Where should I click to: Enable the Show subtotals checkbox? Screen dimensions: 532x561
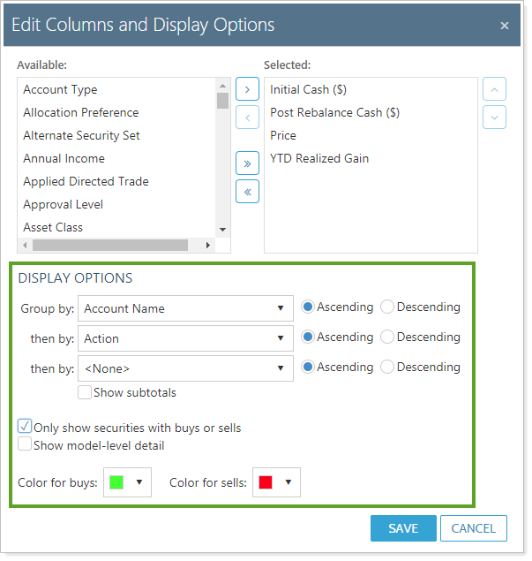(85, 392)
